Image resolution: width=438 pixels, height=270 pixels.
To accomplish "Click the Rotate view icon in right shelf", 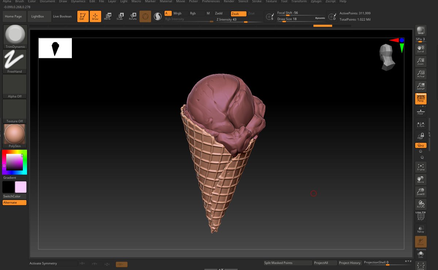I will click(421, 204).
